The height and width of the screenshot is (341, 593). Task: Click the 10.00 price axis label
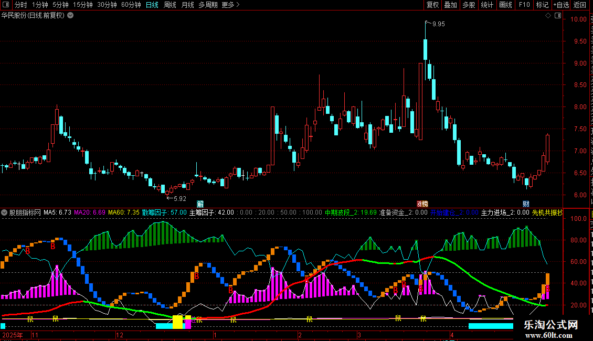tap(578, 19)
